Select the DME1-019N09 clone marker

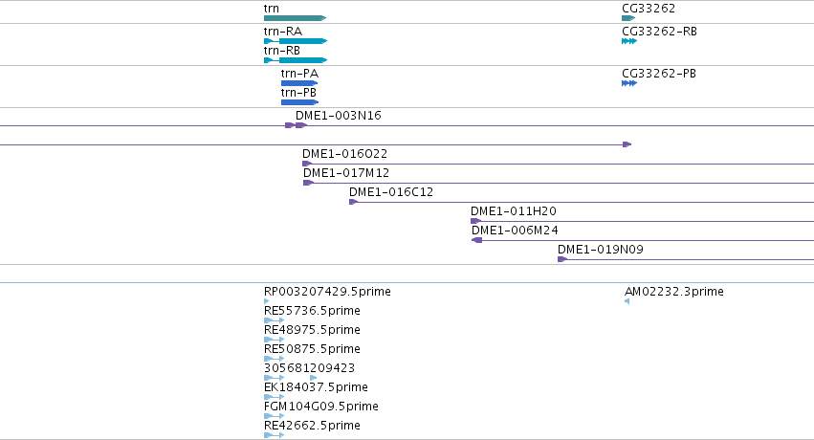562,259
